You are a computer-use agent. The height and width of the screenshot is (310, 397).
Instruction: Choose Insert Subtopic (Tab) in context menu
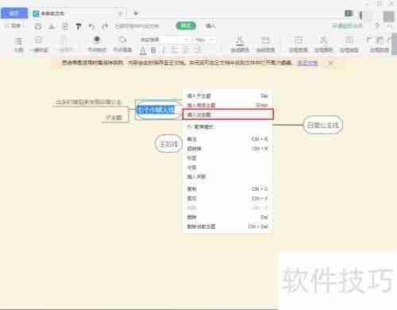pyautogui.click(x=228, y=95)
